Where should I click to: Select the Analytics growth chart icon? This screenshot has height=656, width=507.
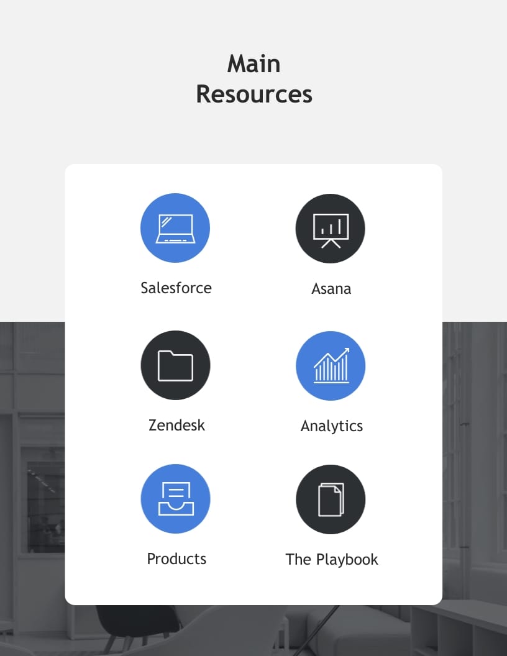click(x=331, y=366)
